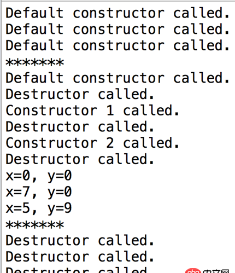
Task: Click the second asterisk separator line
Action: click(35, 225)
